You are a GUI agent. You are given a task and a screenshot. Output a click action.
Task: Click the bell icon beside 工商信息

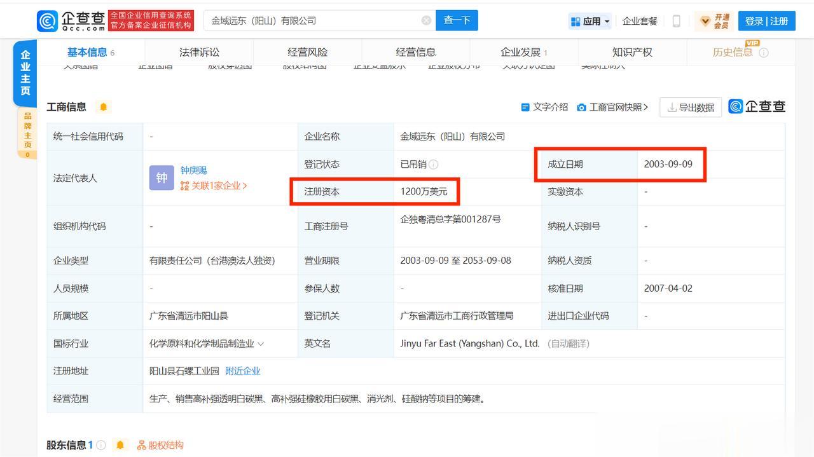(103, 107)
